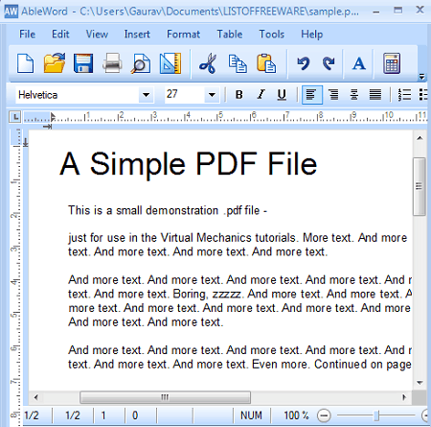Click the zoom out minus button

324,415
